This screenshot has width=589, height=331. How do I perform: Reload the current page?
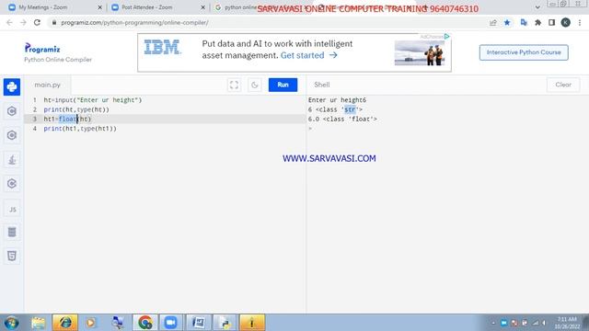tap(37, 22)
